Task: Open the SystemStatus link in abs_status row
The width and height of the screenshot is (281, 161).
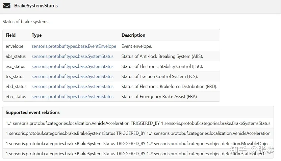Action: click(72, 56)
